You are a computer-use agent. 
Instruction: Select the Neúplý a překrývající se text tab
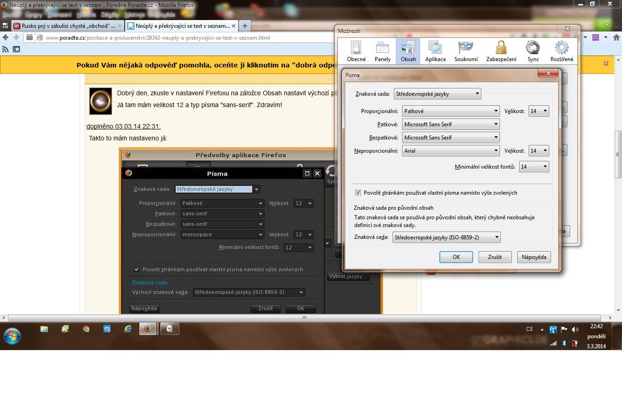point(181,26)
